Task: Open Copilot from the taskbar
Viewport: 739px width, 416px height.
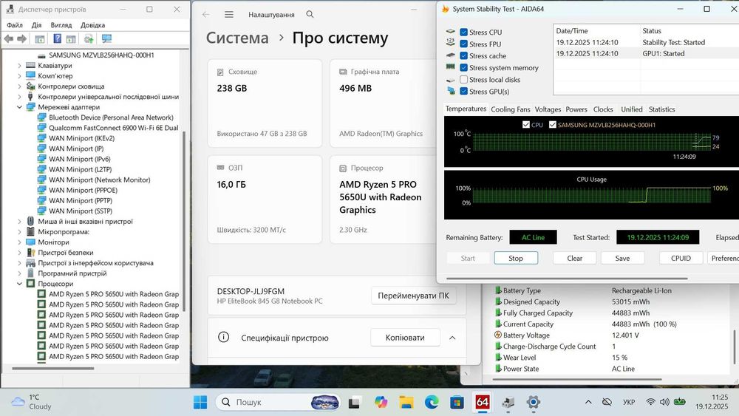Action: [381, 402]
